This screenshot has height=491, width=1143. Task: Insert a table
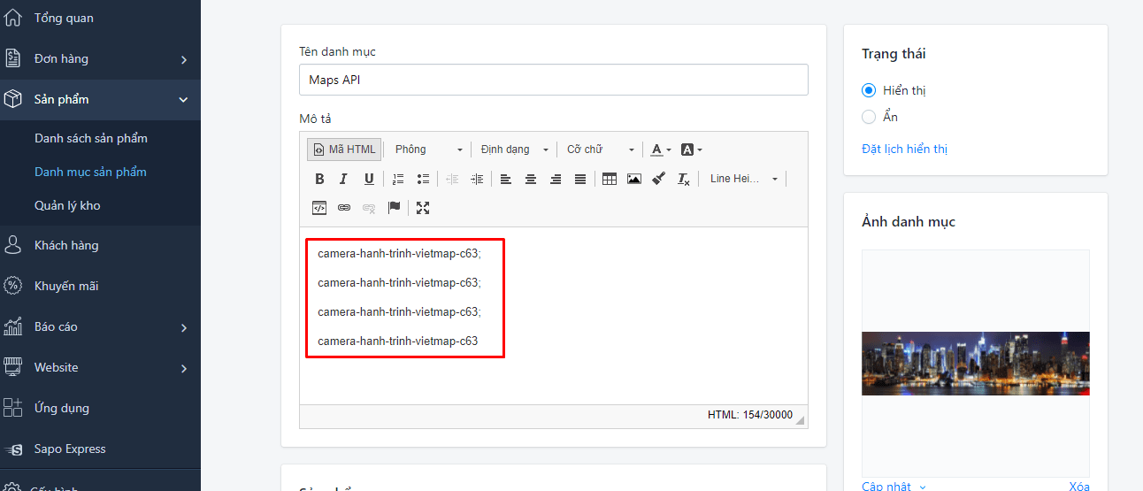[x=610, y=179]
